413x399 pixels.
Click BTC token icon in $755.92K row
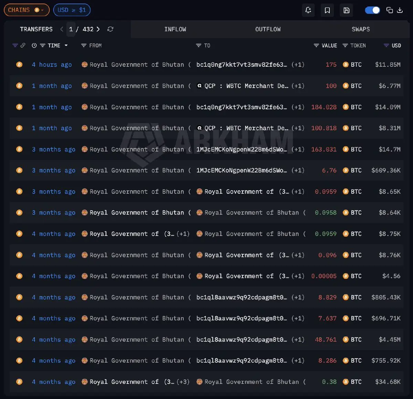(346, 361)
